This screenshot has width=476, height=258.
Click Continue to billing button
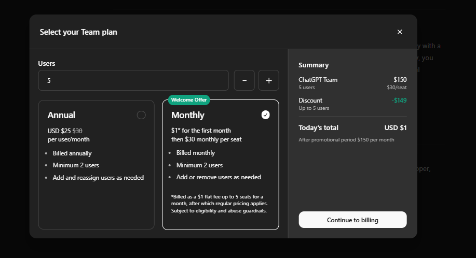point(352,220)
